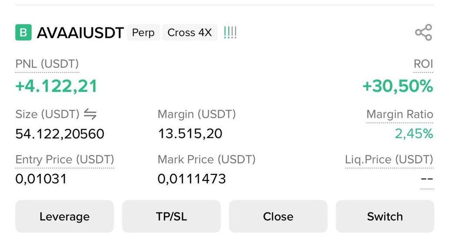
Task: Tap the Margin Ratio label
Action: 399,115
